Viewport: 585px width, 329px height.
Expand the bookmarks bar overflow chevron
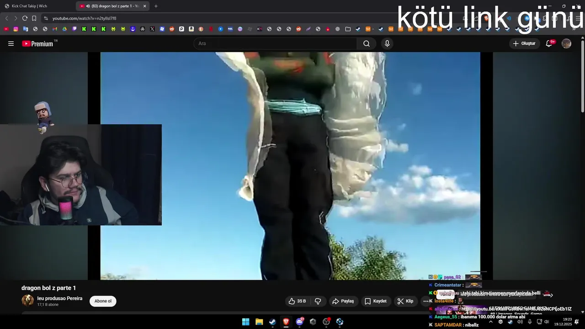click(574, 29)
